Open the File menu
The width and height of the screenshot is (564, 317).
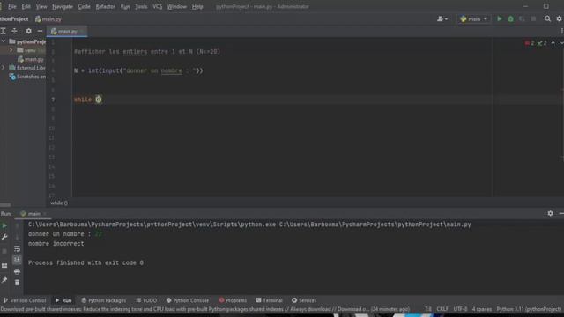(11, 6)
